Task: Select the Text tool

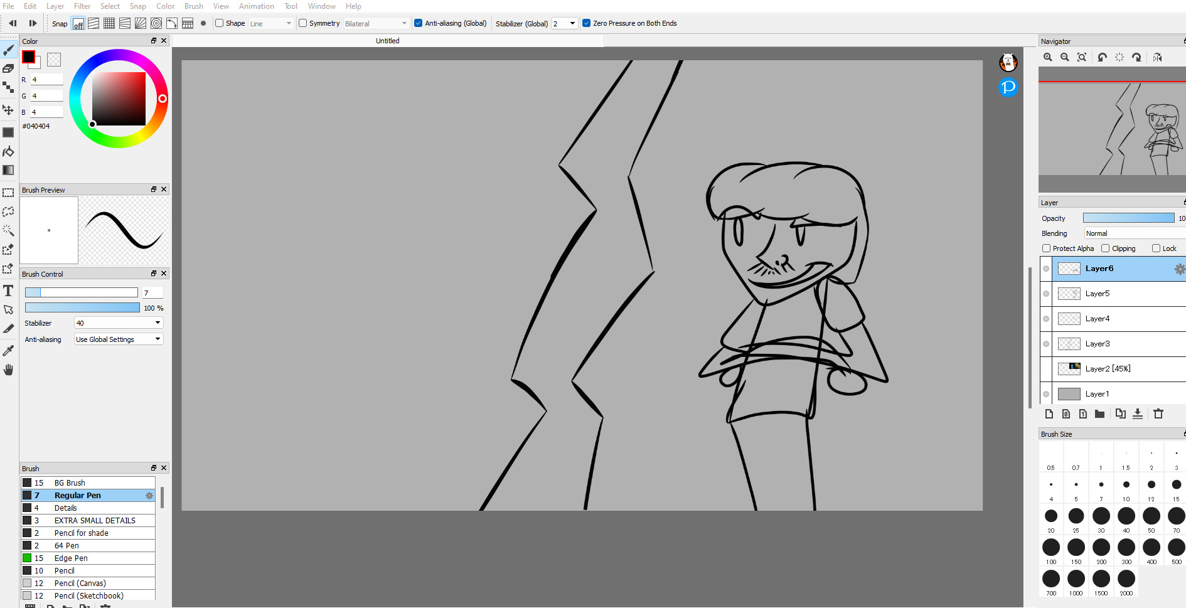Action: coord(9,291)
